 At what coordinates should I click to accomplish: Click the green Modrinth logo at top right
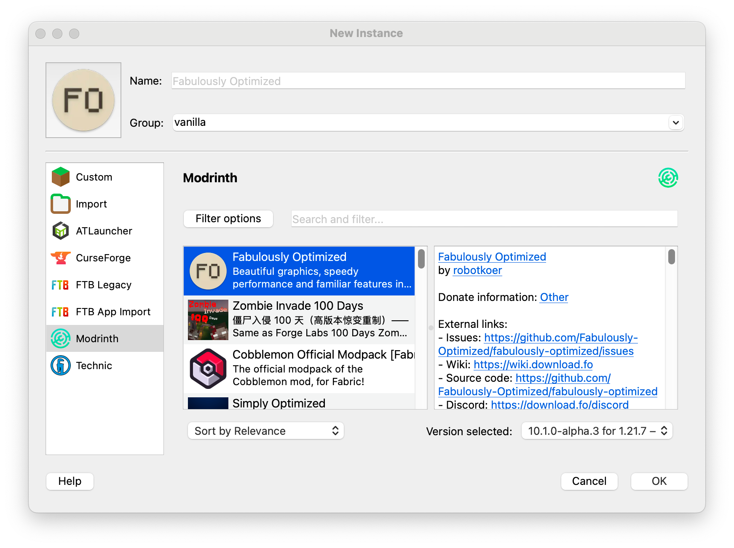(x=668, y=178)
